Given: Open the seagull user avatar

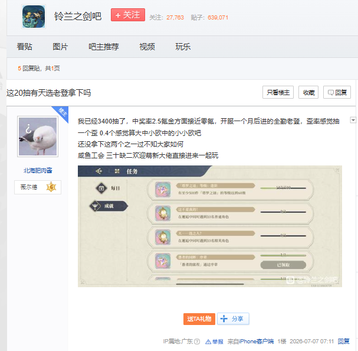Looking at the screenshot, I should (x=38, y=136).
